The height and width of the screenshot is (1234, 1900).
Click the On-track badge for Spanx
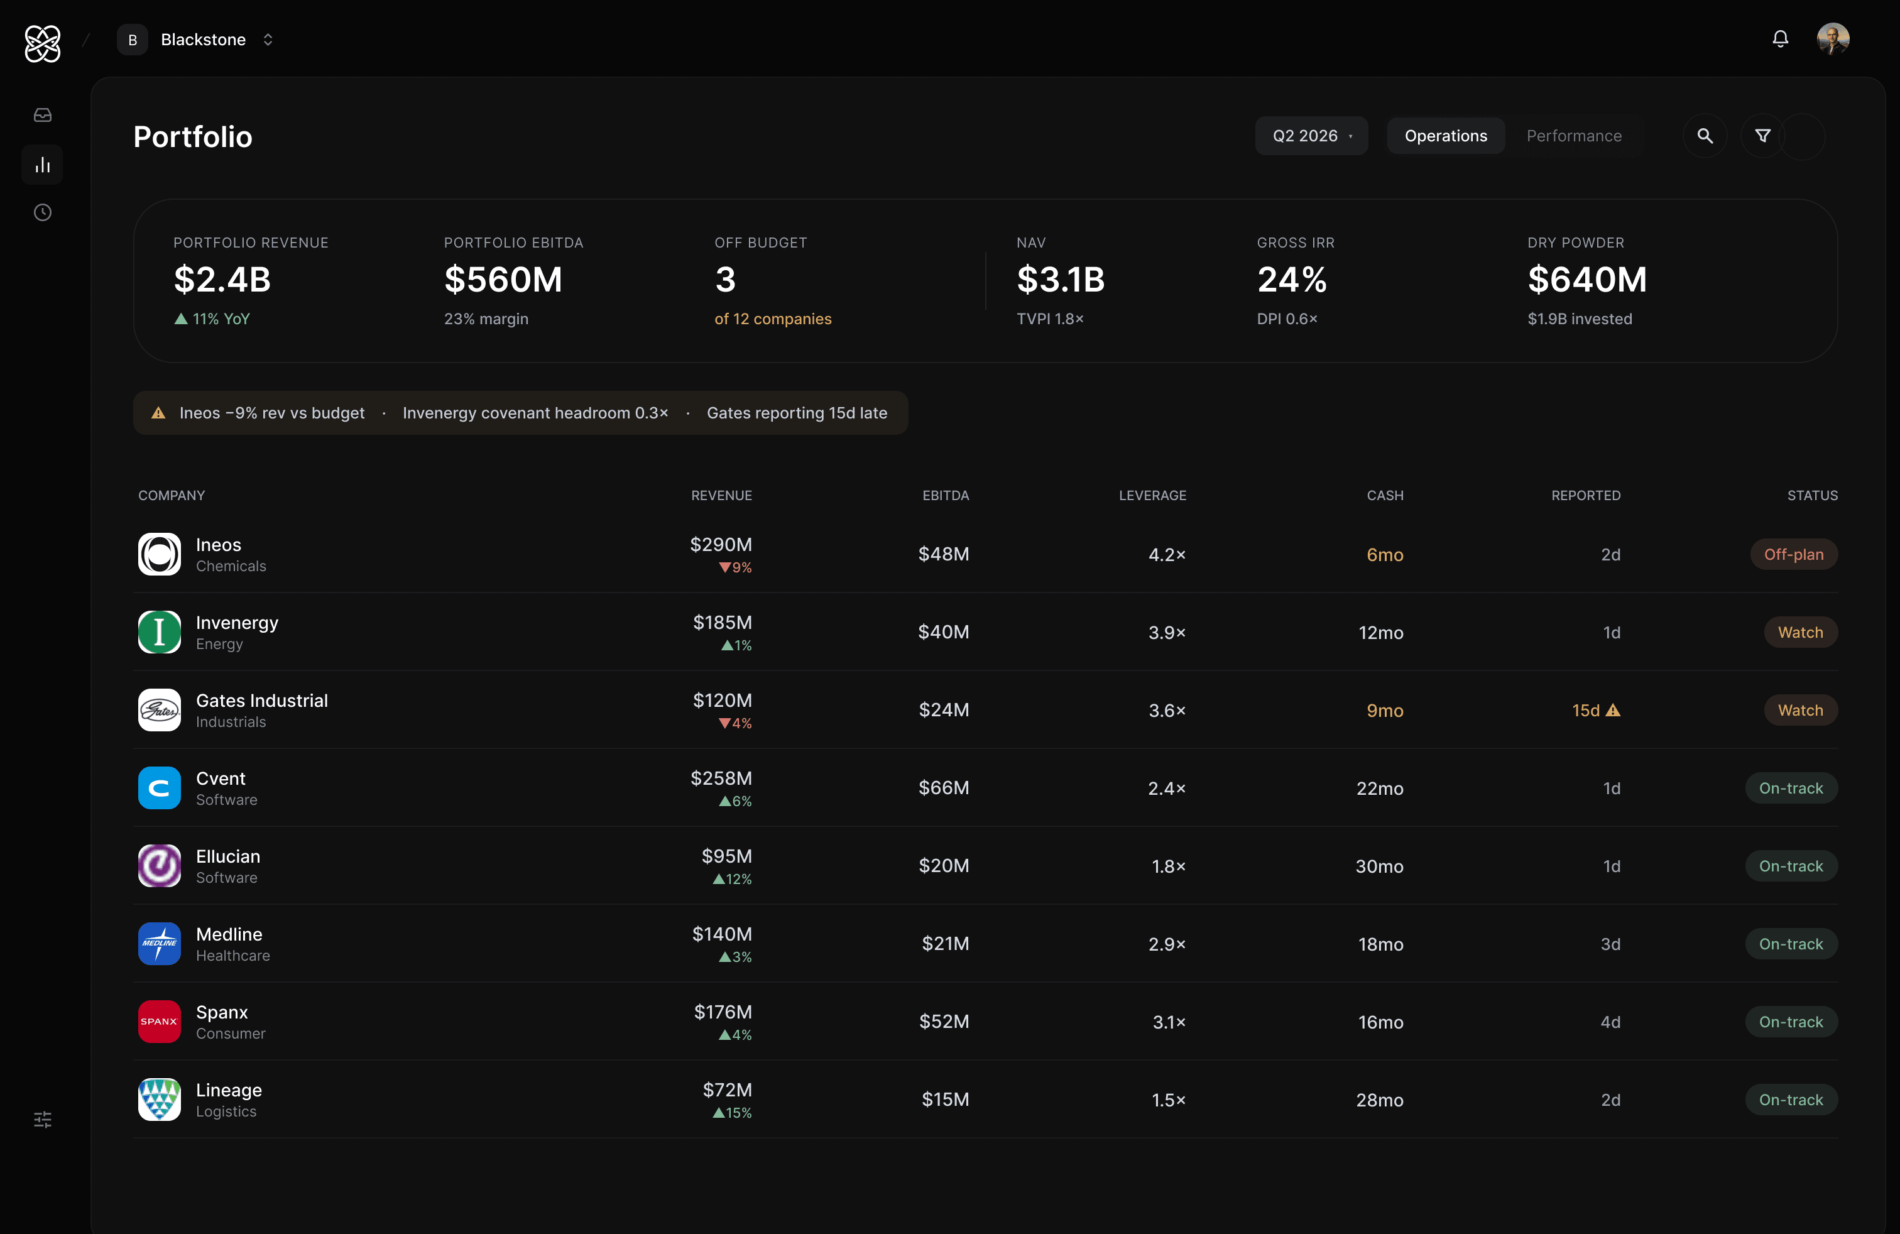(1791, 1022)
